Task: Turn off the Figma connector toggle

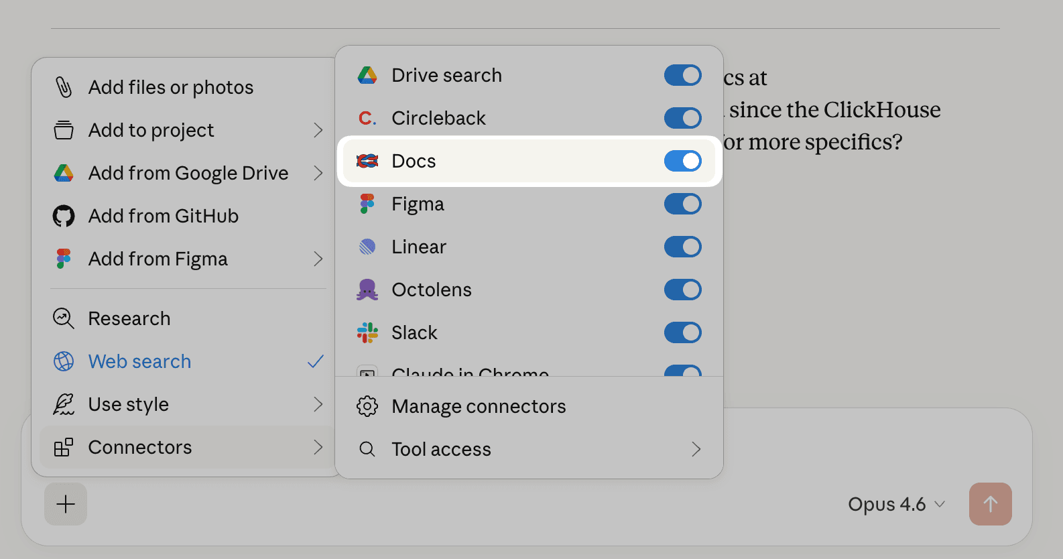Action: click(682, 204)
